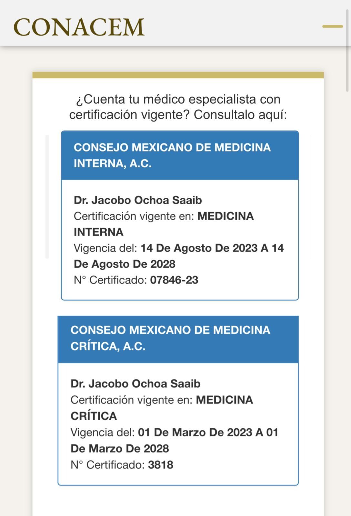
Task: Click the page scrollbar on the right
Action: (347, 52)
